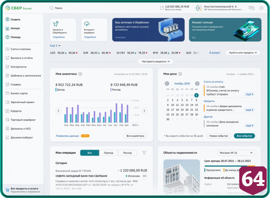Open the Документооборот sidebar icon
Viewport: 270px width, 198px height.
pyautogui.click(x=7, y=137)
